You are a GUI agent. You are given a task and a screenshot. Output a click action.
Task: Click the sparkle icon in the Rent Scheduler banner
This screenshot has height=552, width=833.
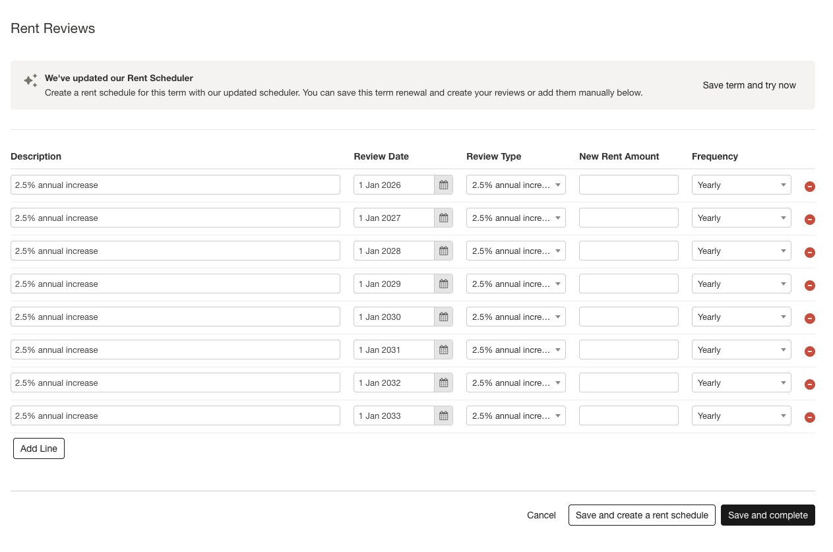point(30,80)
